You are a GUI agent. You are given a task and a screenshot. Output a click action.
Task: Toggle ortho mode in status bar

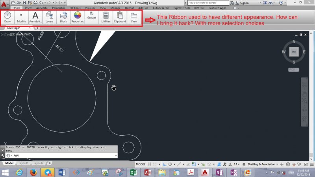point(165,164)
